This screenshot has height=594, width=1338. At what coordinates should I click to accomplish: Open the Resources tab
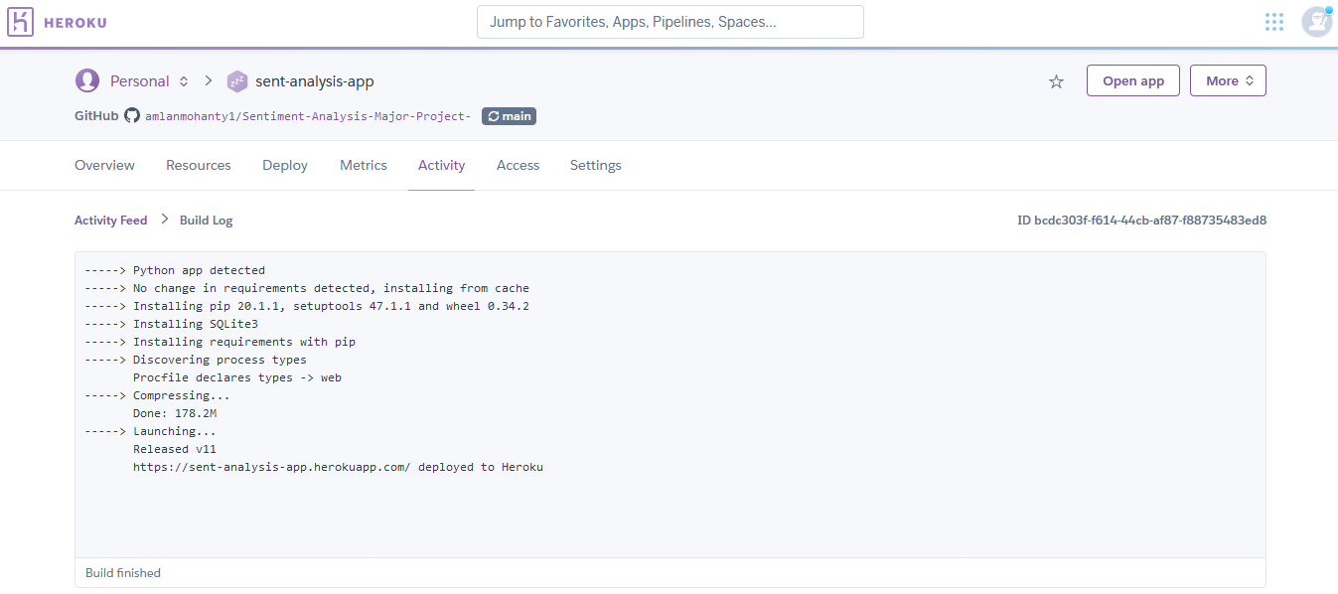click(199, 165)
